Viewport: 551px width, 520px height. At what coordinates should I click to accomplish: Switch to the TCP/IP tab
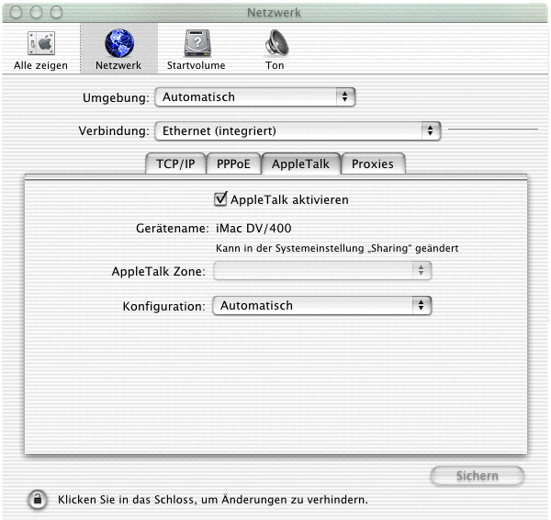tap(175, 164)
